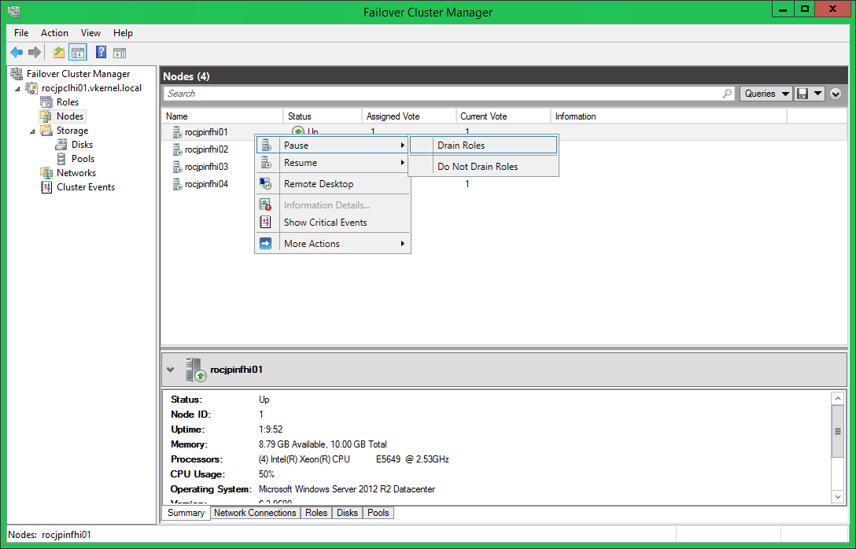Open the save query dropdown arrow

pos(817,94)
